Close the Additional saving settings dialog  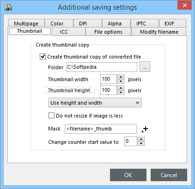[184, 5]
